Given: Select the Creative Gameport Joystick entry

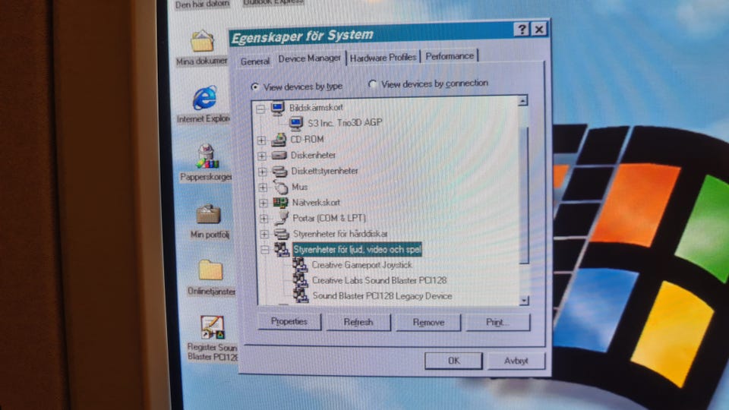Looking at the screenshot, I should coord(361,265).
